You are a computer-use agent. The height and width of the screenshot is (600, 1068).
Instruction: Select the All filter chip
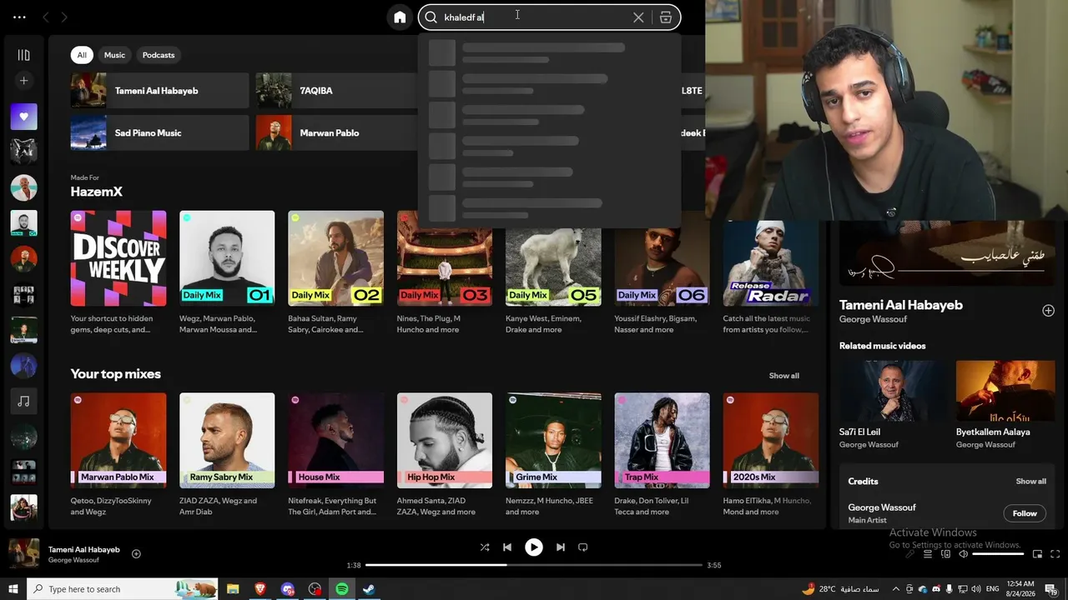pos(82,55)
